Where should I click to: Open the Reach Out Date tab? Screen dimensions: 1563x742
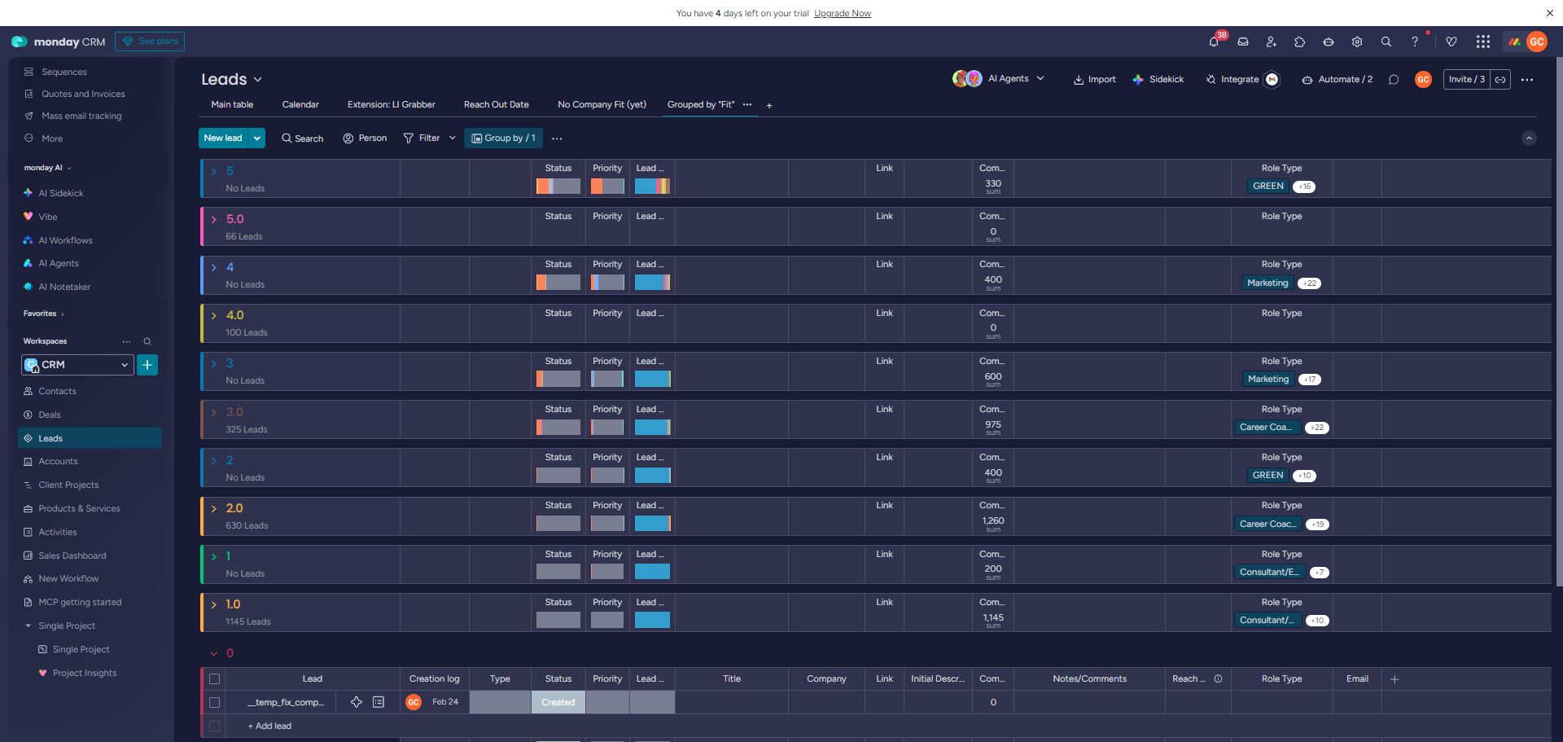pos(497,105)
